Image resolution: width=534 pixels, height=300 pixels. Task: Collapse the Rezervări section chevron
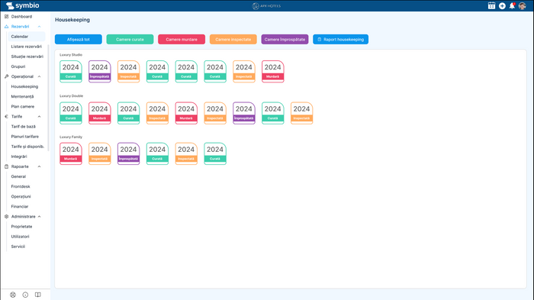[x=39, y=27]
